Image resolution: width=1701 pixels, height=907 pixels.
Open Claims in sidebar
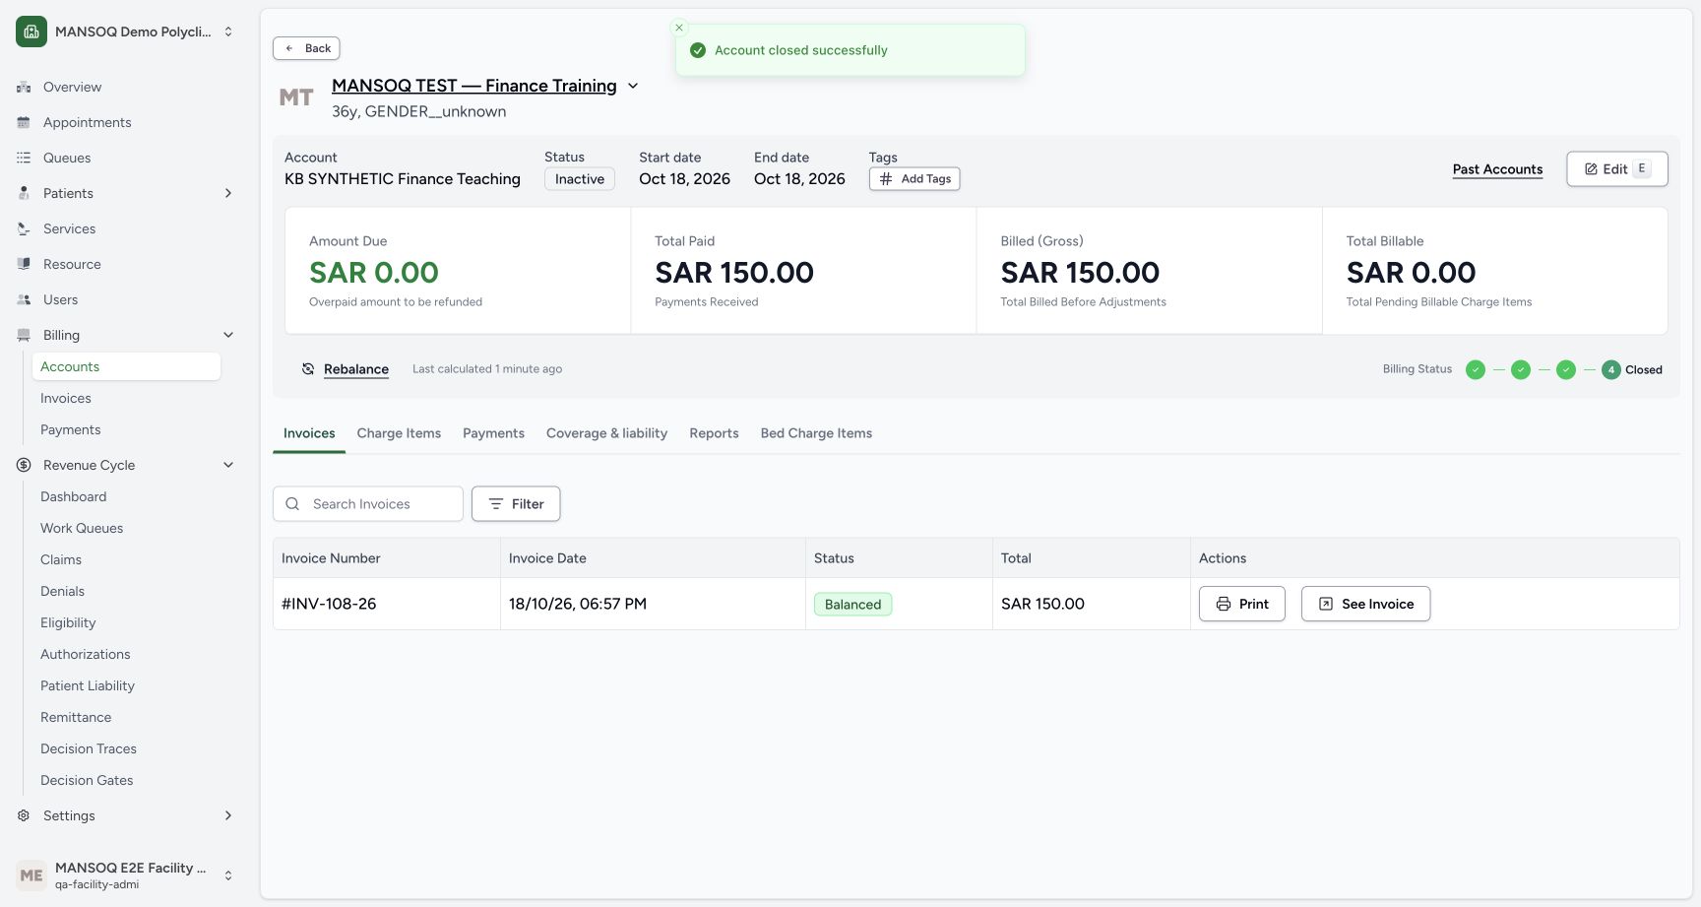(126, 559)
